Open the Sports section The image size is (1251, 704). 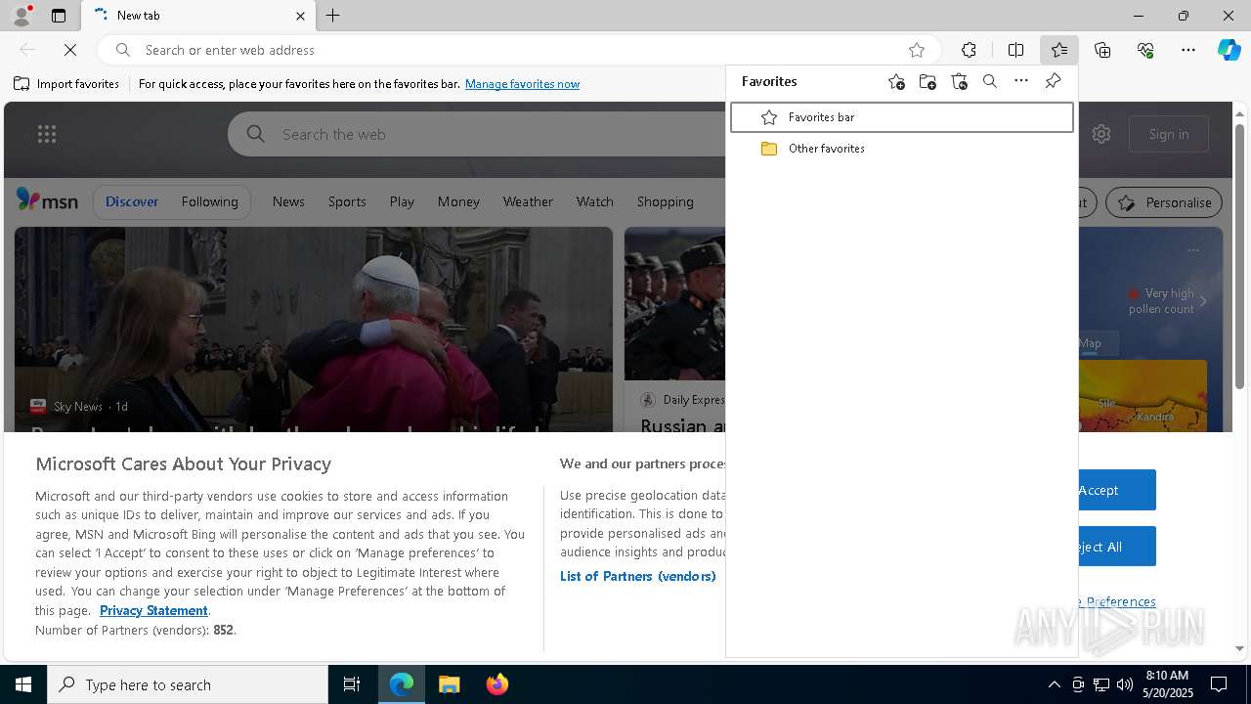[x=347, y=201]
